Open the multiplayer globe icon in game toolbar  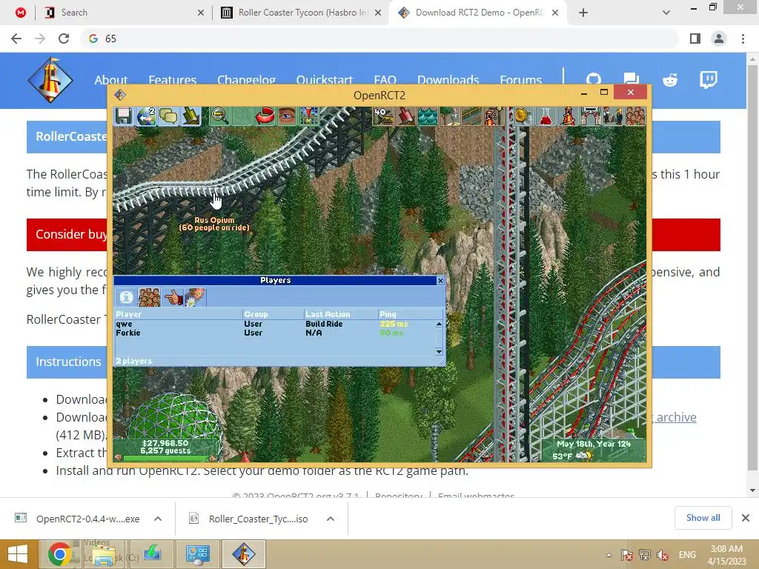coord(146,116)
